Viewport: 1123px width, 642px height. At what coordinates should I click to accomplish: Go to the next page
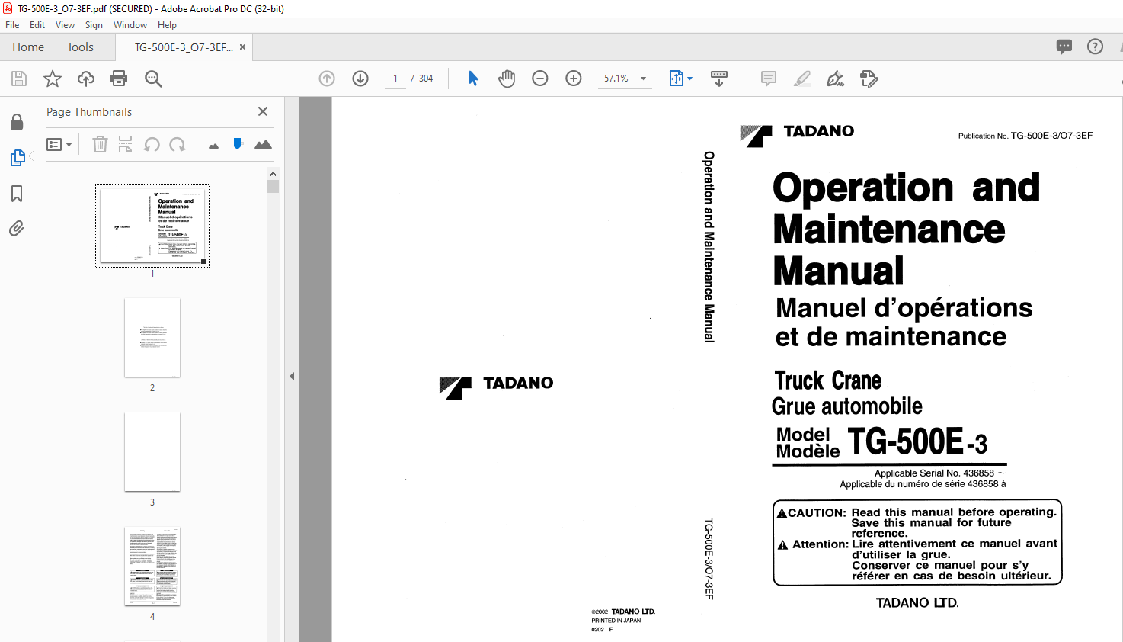360,79
